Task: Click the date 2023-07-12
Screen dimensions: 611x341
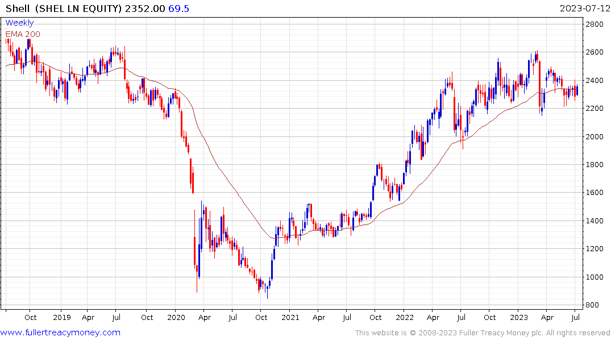Action: point(584,8)
